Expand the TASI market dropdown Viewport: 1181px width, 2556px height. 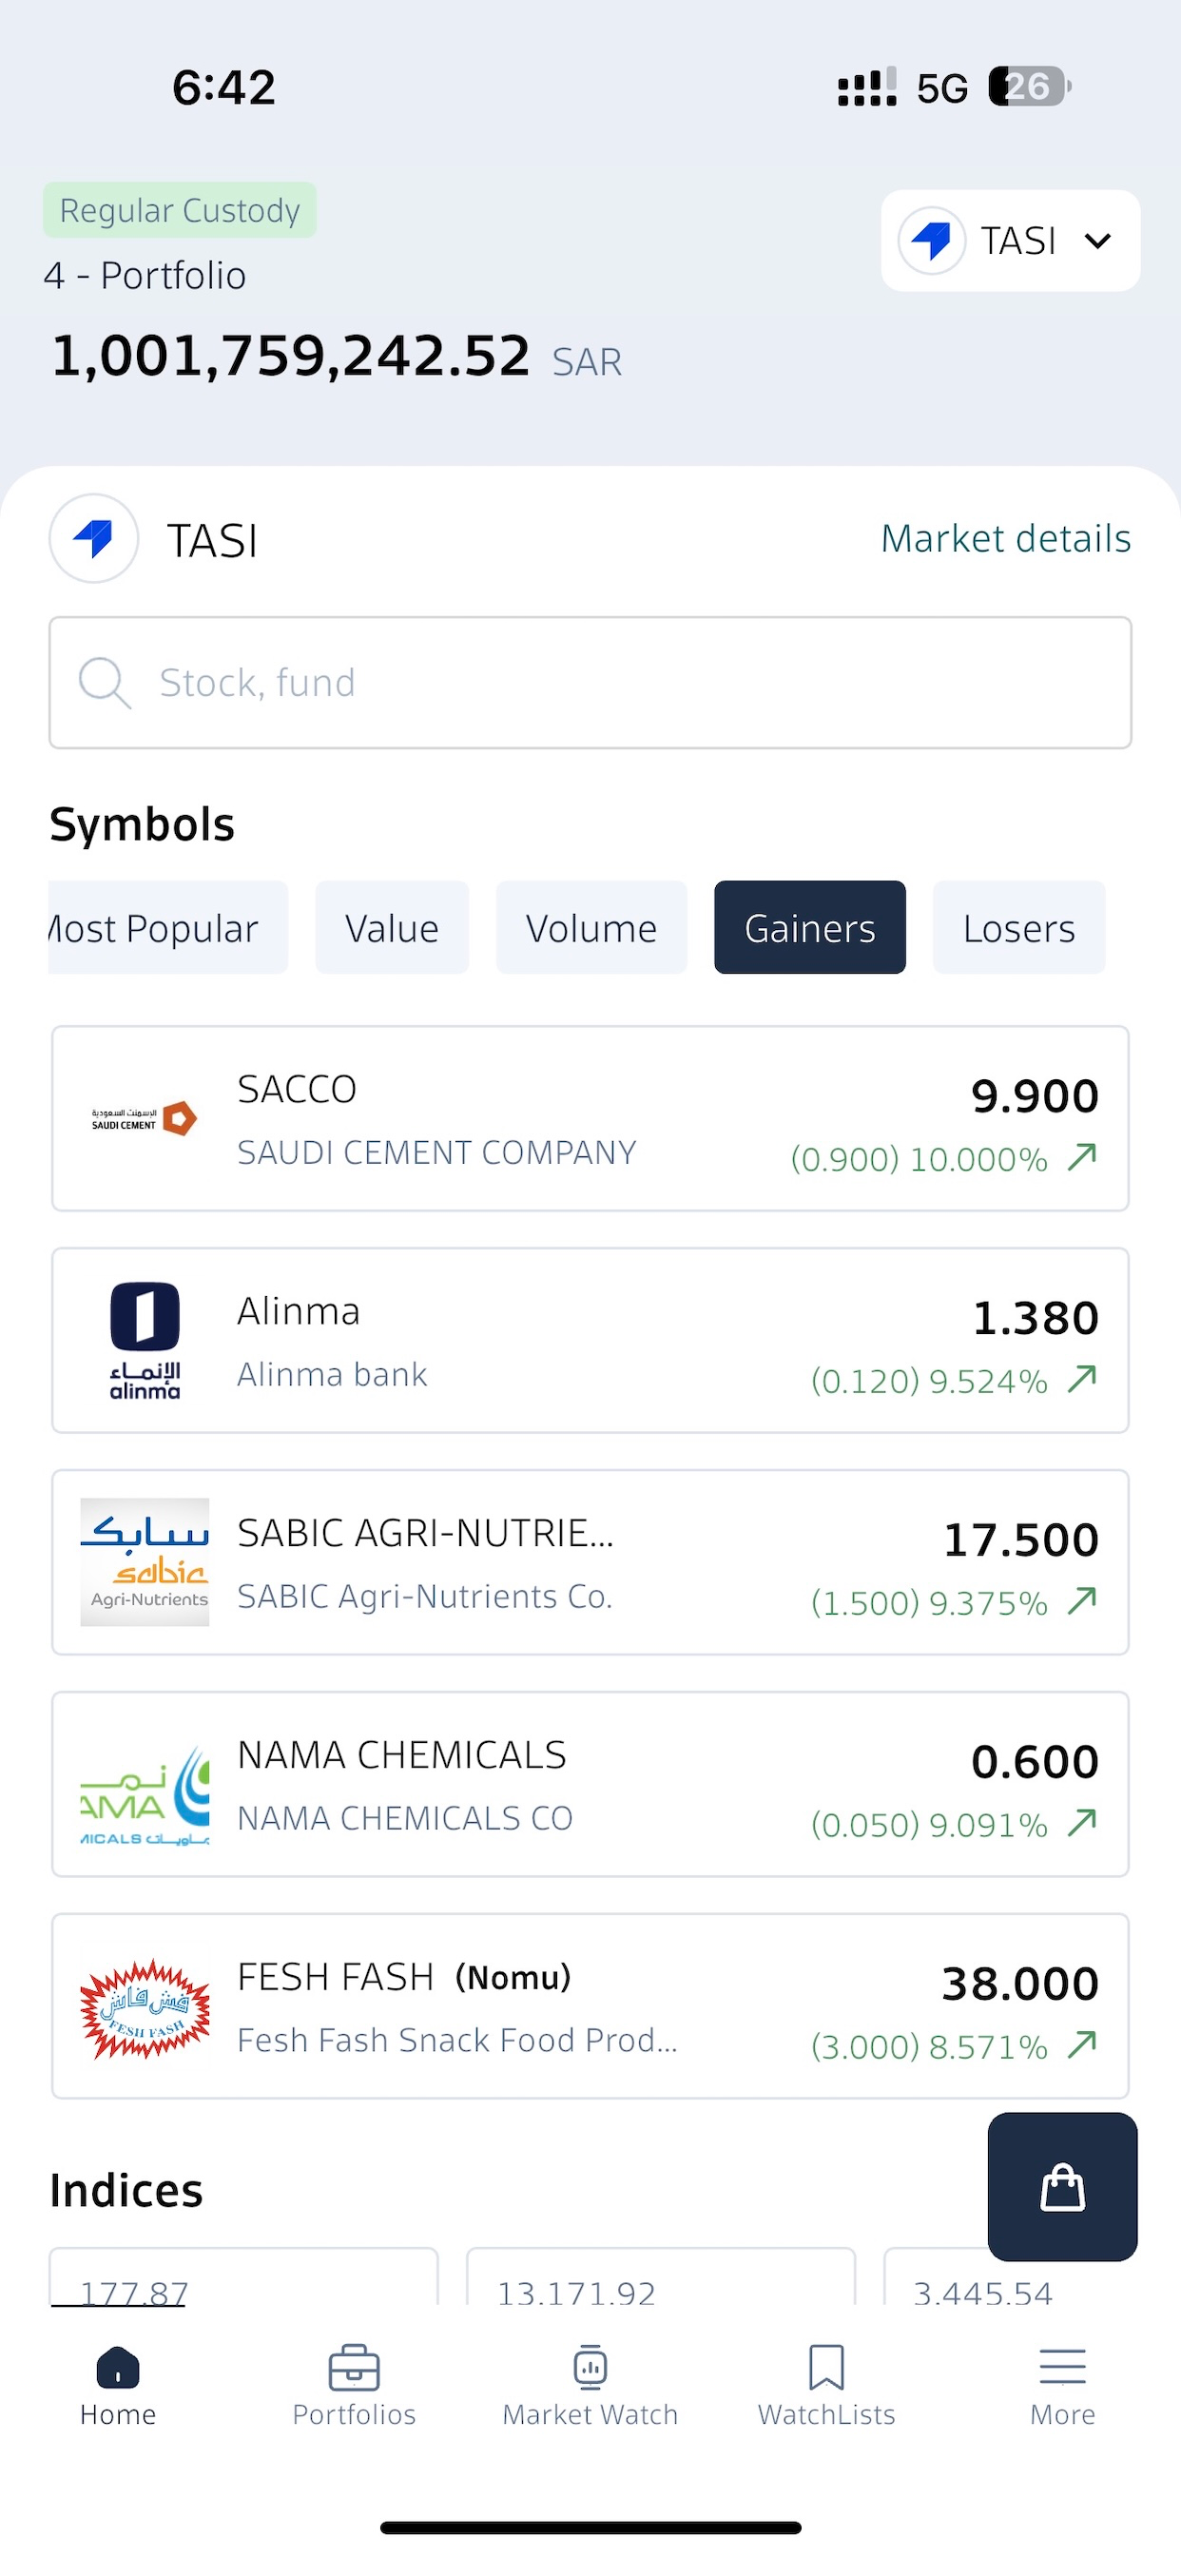coord(1010,241)
